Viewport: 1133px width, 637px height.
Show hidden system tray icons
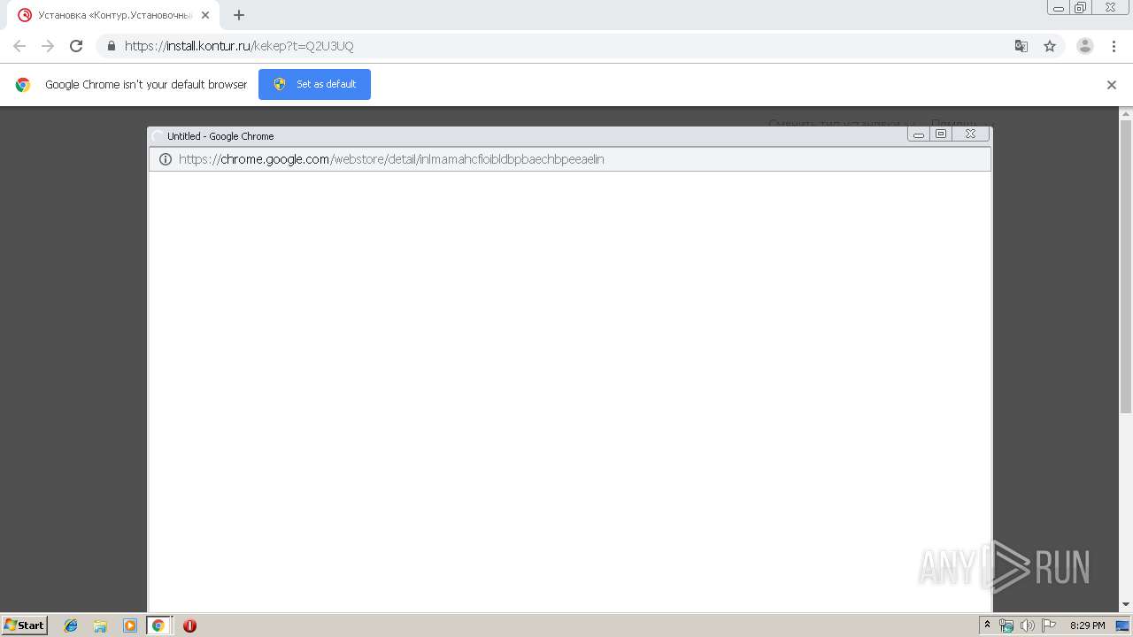(988, 625)
